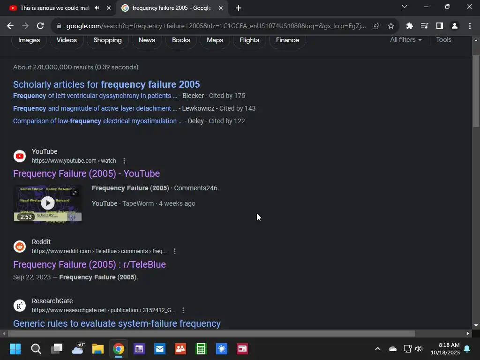Select the frequency failure 2005 Google tab
Image resolution: width=480 pixels, height=360 pixels.
coord(172,8)
